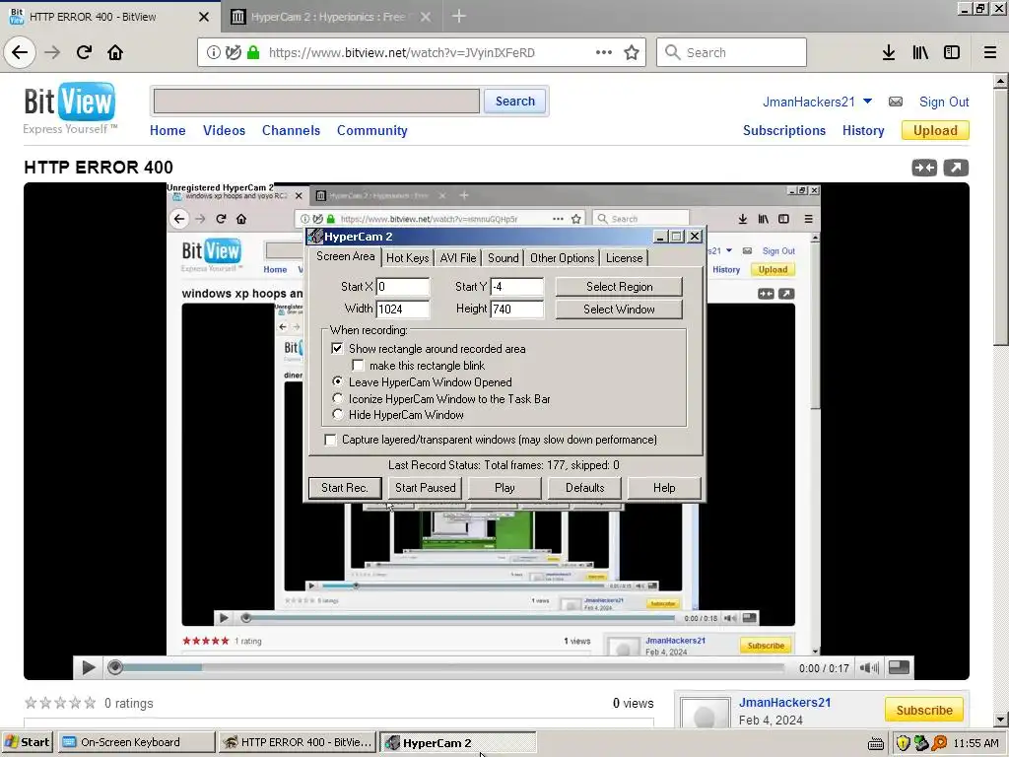
Task: Play the HTTP ERROR 400 video
Action: (88, 668)
